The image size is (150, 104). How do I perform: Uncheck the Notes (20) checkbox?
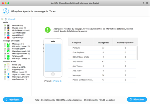(x=5, y=65)
